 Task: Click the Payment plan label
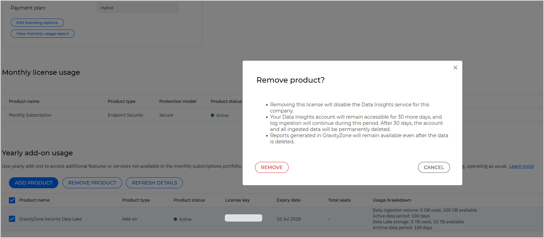pos(28,8)
